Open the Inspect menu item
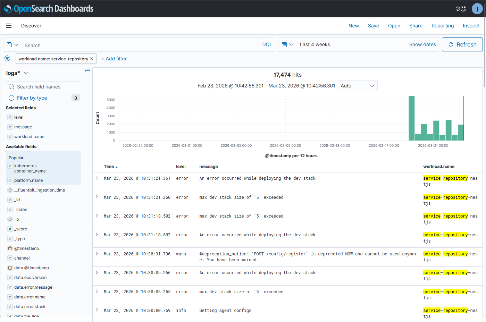The image size is (486, 322). (x=471, y=26)
